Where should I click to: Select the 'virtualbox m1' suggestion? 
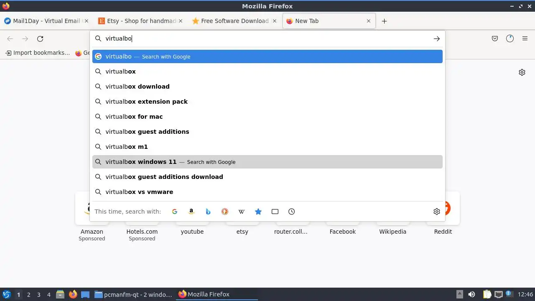pos(267,147)
